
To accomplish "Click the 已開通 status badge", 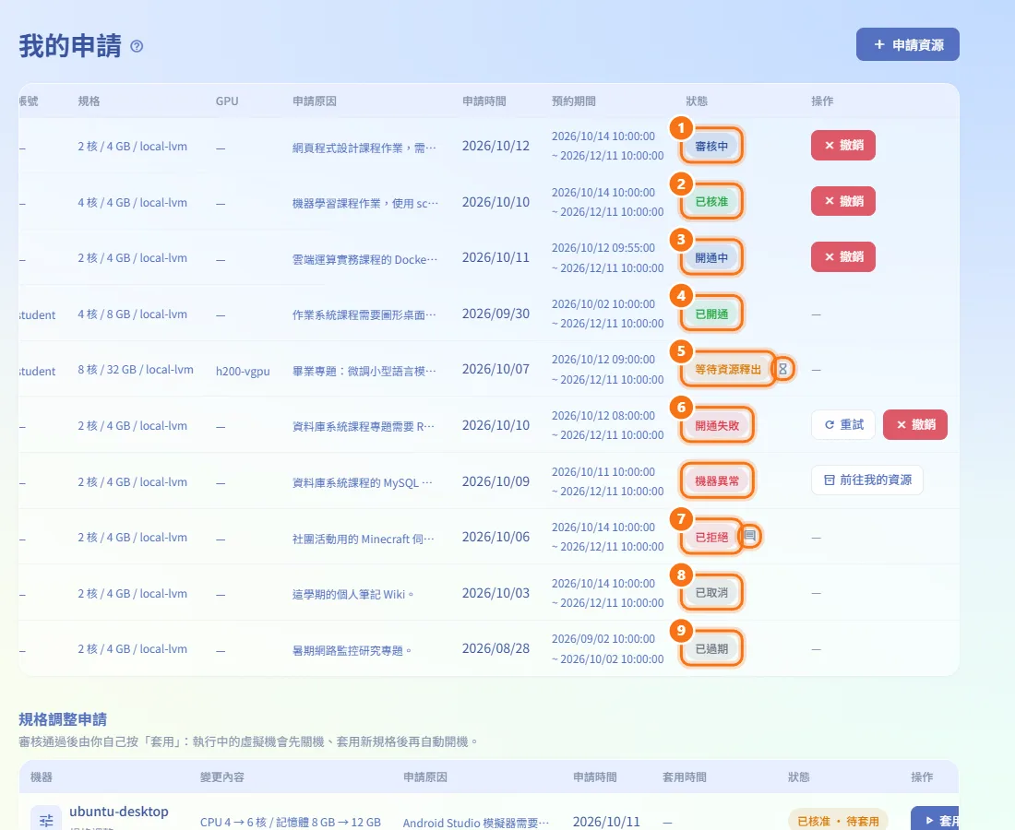I will [x=711, y=314].
